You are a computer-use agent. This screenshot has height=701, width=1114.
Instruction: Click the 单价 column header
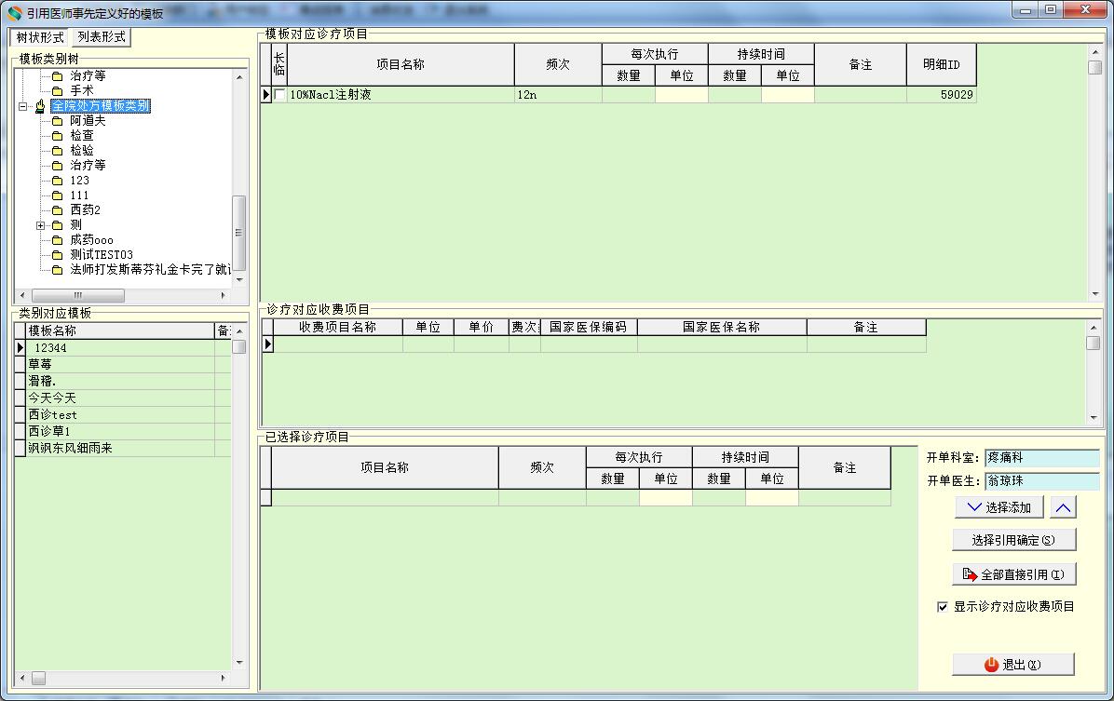pyautogui.click(x=481, y=327)
